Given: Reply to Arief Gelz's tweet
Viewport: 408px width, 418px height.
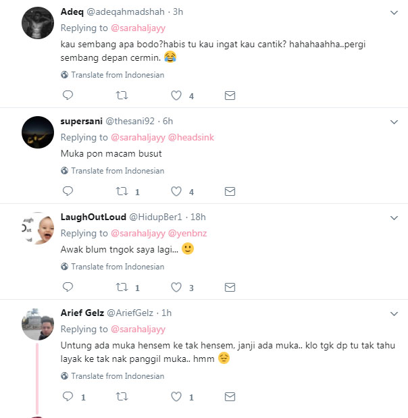Looking at the screenshot, I should click(67, 397).
